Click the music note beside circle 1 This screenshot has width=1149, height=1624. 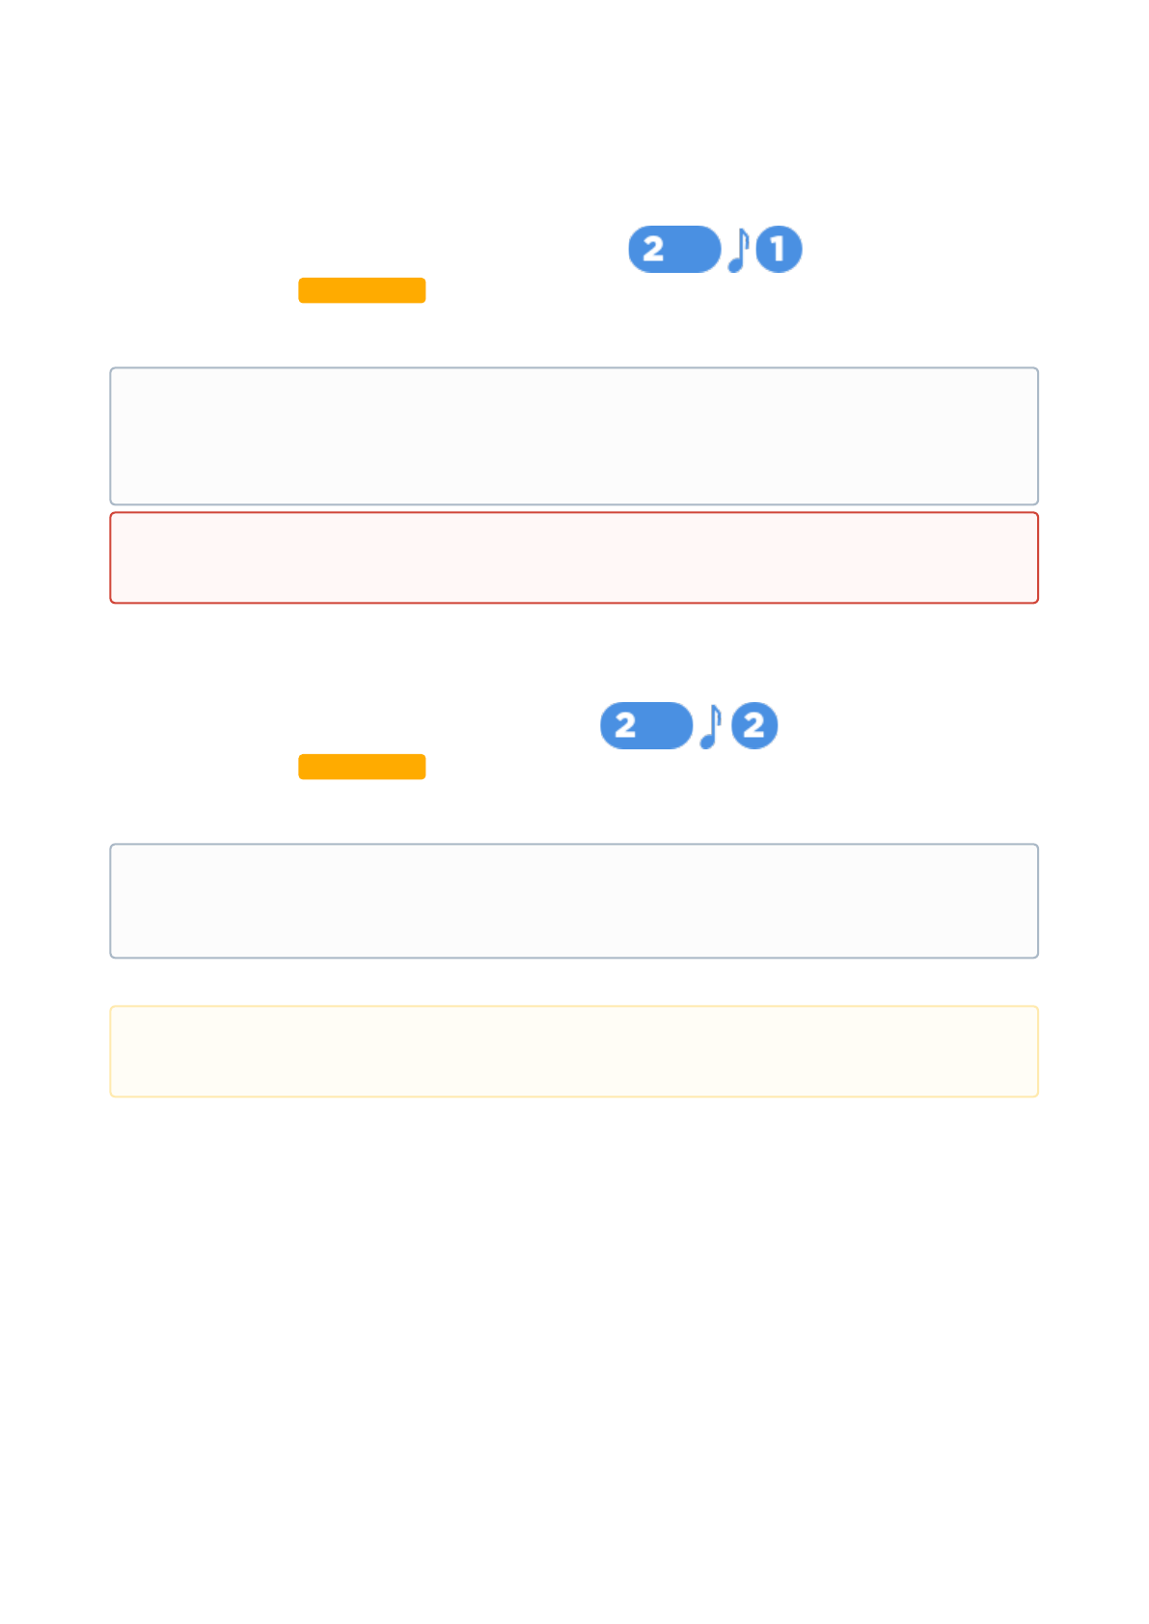click(x=738, y=250)
